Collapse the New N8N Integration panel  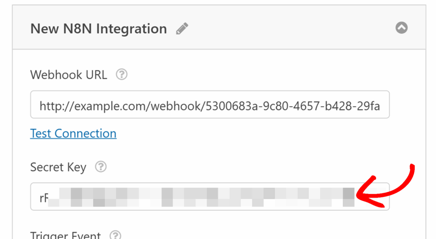pyautogui.click(x=402, y=28)
